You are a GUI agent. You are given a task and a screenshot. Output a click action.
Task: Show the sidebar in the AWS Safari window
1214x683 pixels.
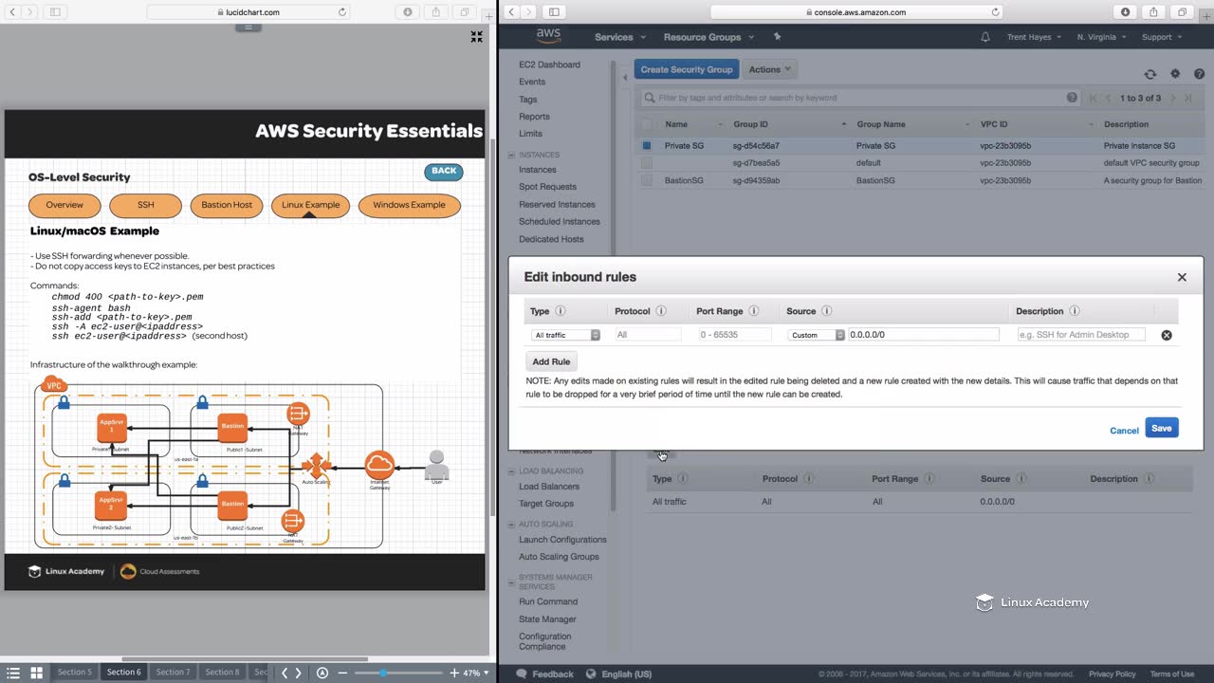[x=554, y=12]
